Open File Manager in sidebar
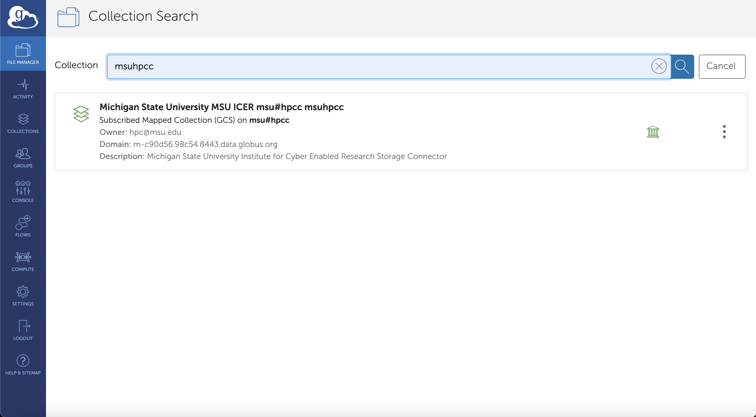 click(23, 54)
